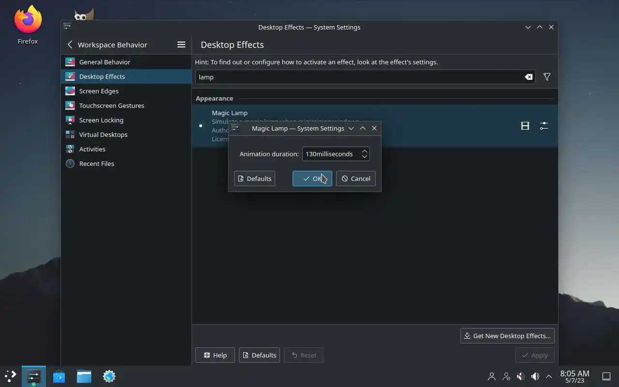This screenshot has height=387, width=619.
Task: Open Discover software center from taskbar
Action: click(59, 376)
